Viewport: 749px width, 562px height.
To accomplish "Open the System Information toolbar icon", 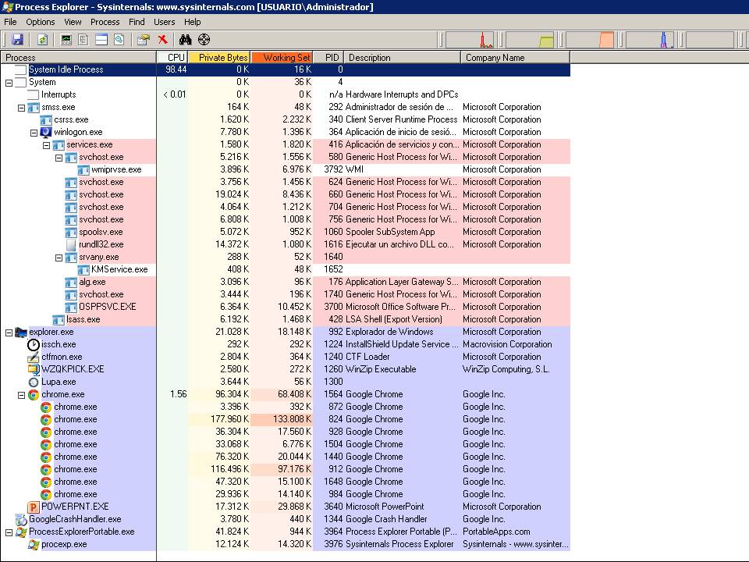I will pos(66,40).
